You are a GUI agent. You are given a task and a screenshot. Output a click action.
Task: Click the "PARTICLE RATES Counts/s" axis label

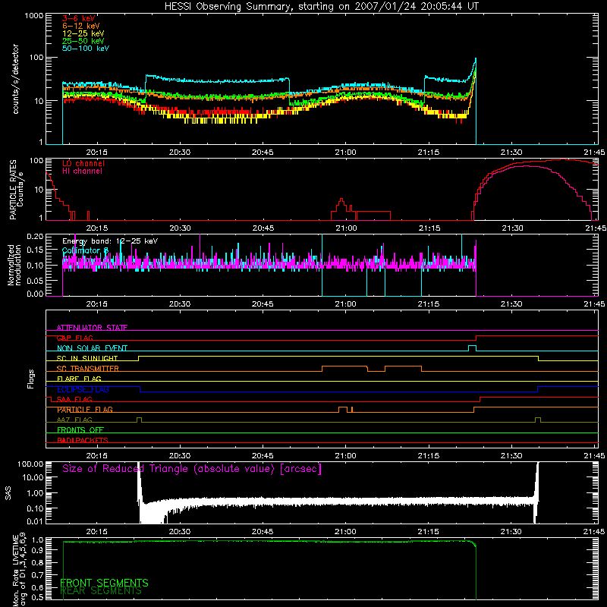[16, 190]
